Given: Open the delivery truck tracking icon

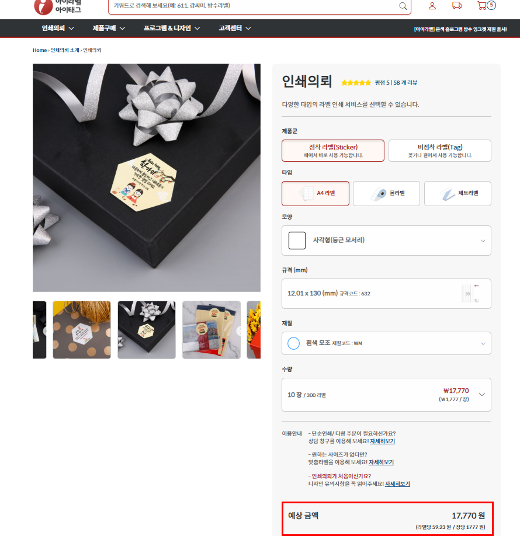Looking at the screenshot, I should [457, 5].
